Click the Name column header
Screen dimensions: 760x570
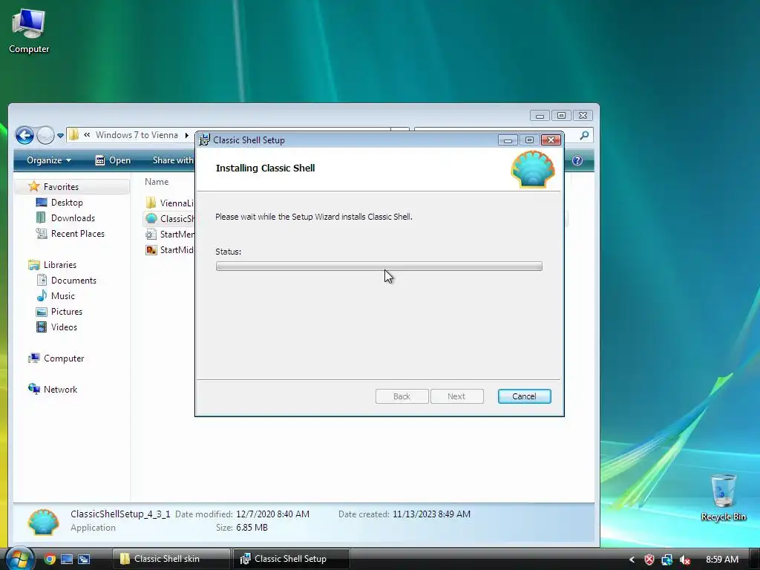coord(157,182)
